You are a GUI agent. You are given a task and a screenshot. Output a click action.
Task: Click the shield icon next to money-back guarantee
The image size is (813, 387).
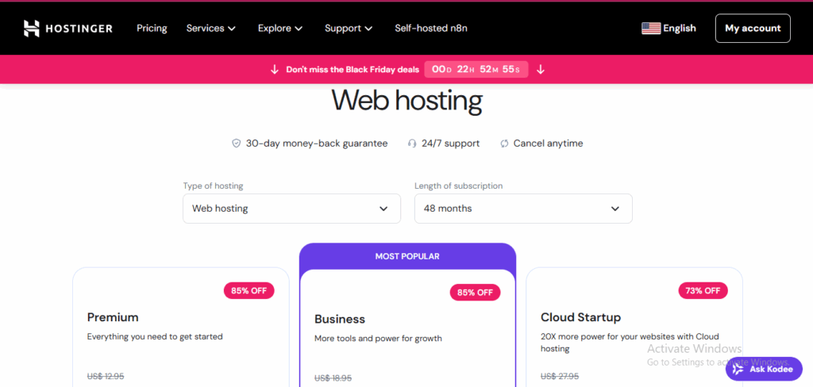(236, 144)
